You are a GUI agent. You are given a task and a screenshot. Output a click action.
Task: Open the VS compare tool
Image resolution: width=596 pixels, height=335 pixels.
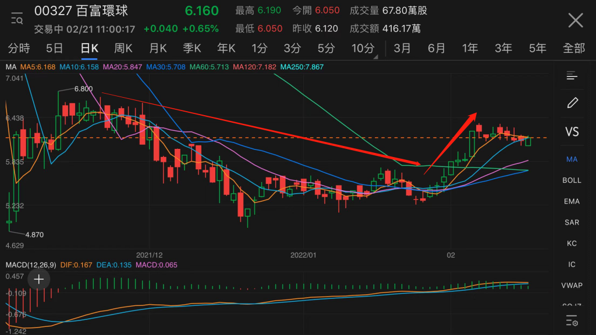pyautogui.click(x=572, y=132)
